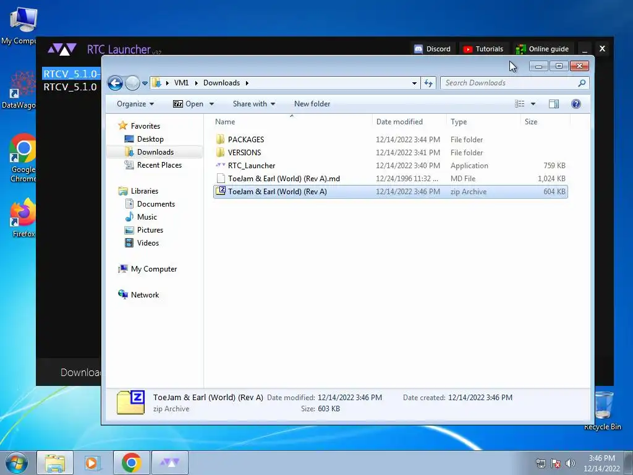Click the Explorer forward arrow button
The width and height of the screenshot is (633, 475).
(132, 83)
